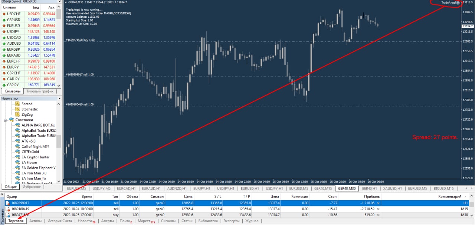
Task: Click the Stochastic indicator icon
Action: pos(17,109)
